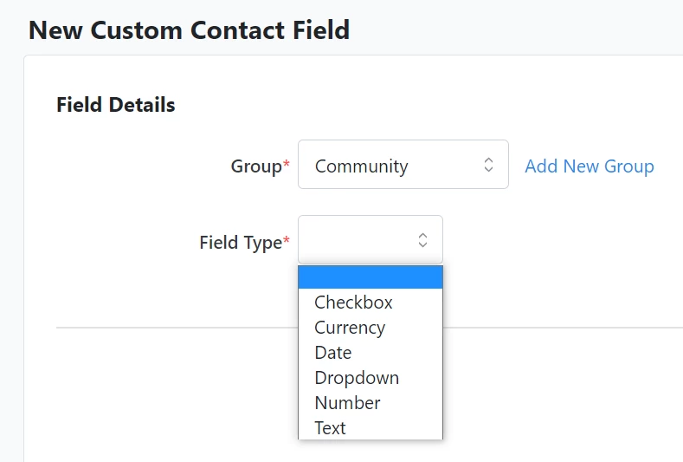Click the red asterisk beside Group
This screenshot has width=683, height=462.
pyautogui.click(x=287, y=166)
